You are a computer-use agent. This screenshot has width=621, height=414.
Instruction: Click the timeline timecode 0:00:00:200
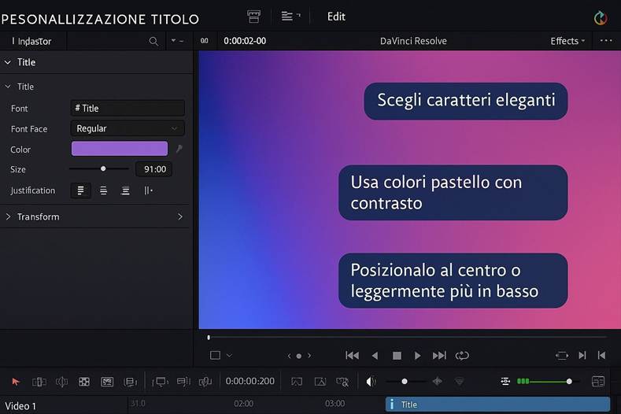tap(250, 381)
